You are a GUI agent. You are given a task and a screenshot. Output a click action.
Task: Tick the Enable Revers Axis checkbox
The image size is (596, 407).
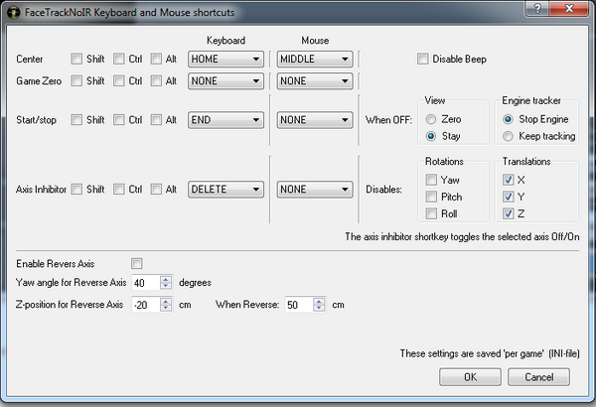click(x=137, y=263)
